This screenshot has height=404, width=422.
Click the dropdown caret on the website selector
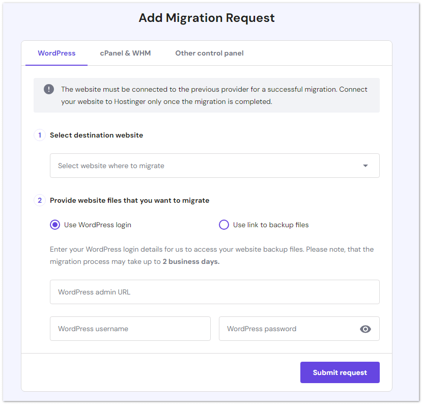(x=365, y=166)
